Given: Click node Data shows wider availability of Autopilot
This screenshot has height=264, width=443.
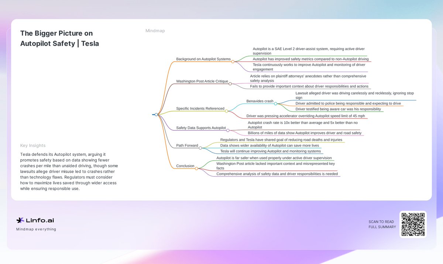Looking at the screenshot, I should (269, 145).
